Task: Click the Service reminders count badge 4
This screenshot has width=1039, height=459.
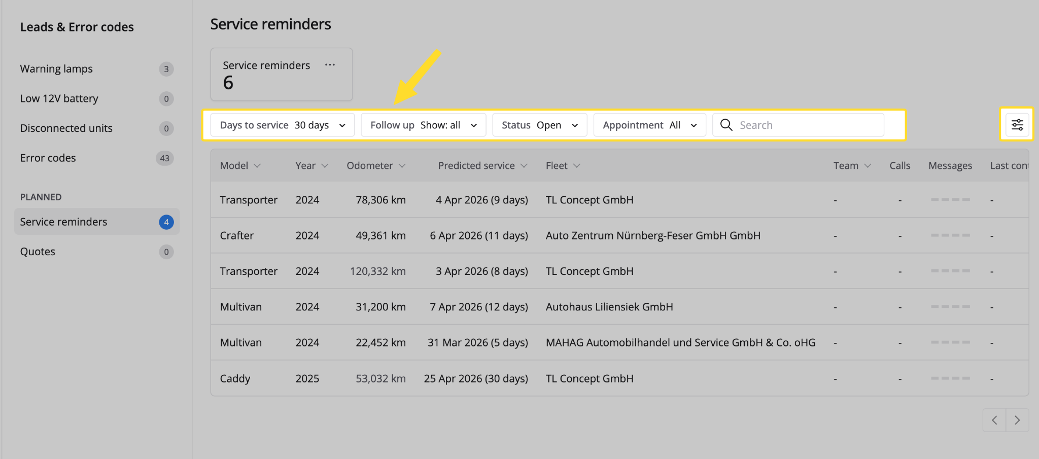Action: 166,222
